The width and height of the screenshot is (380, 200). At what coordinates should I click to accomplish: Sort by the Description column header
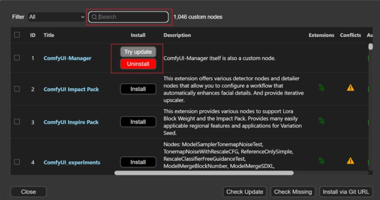[x=177, y=35]
